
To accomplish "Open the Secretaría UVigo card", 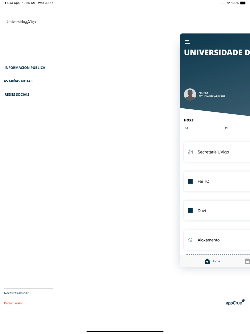I will (217, 152).
